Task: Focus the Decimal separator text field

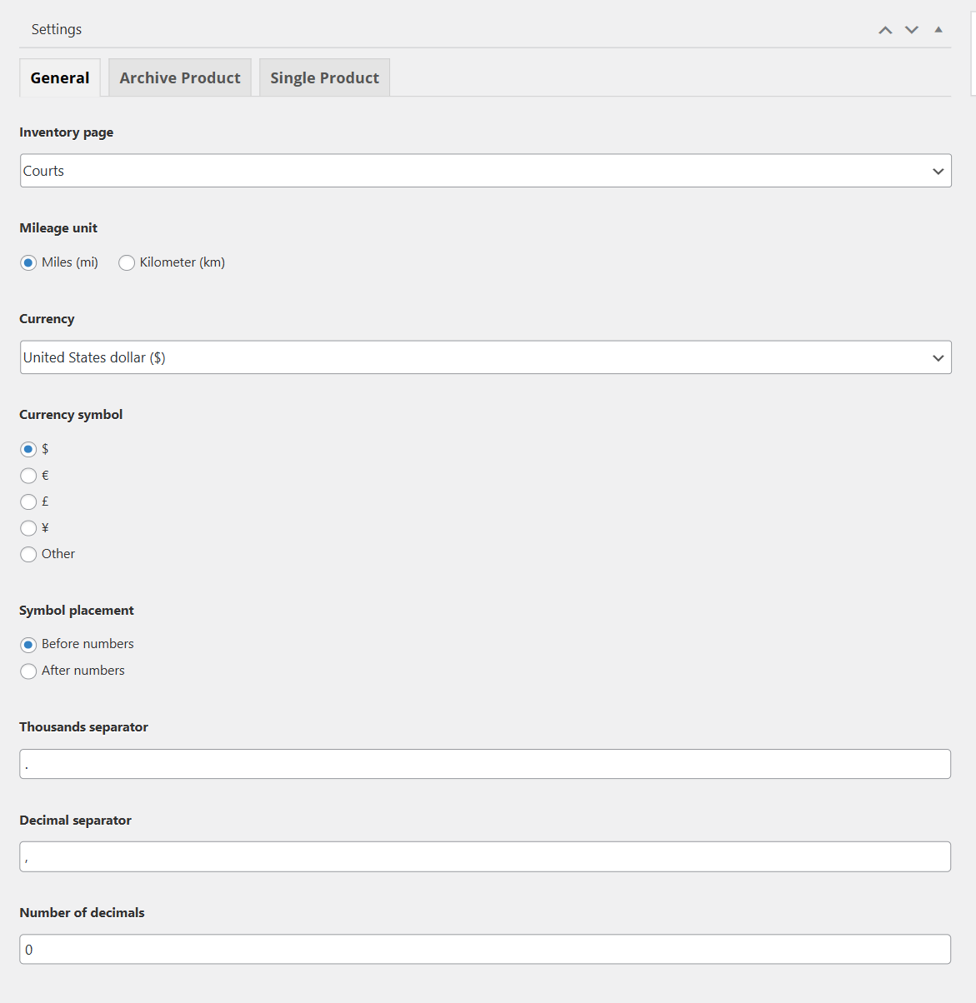Action: point(485,856)
